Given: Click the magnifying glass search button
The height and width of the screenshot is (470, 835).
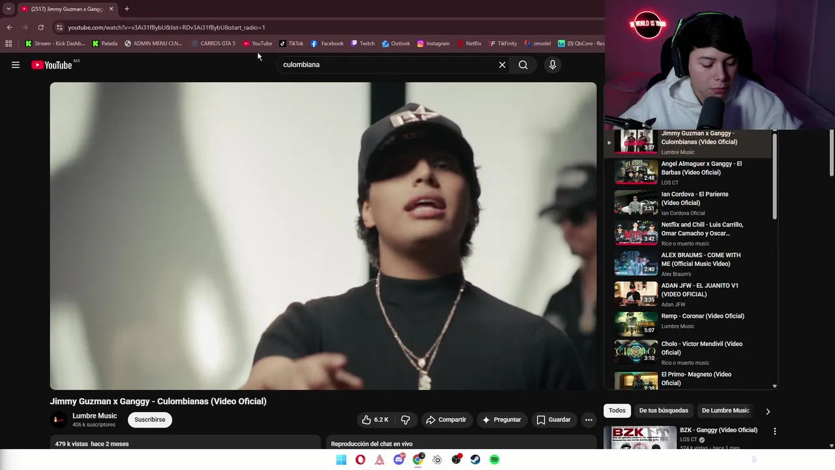Looking at the screenshot, I should point(523,65).
